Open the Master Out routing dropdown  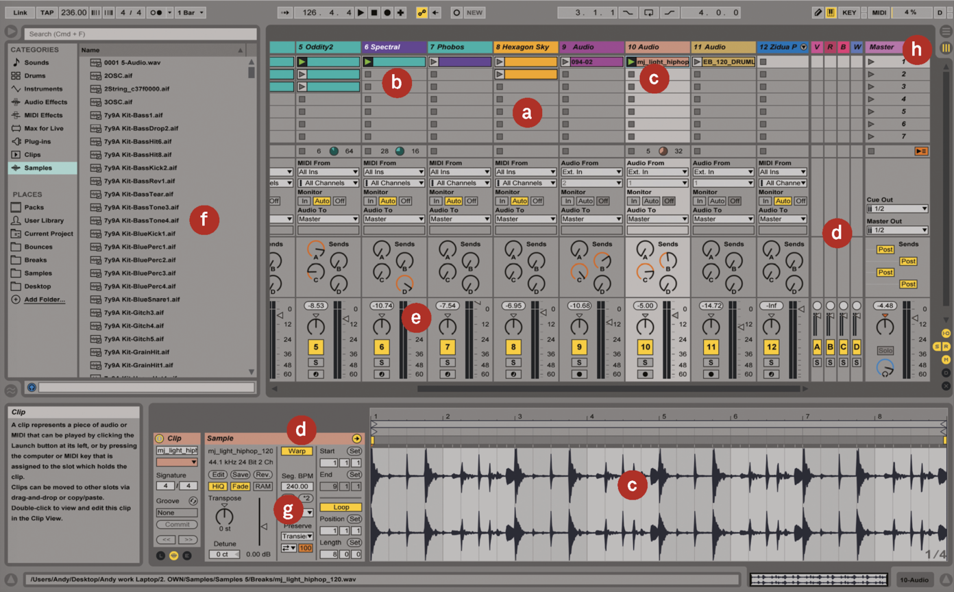pos(897,230)
